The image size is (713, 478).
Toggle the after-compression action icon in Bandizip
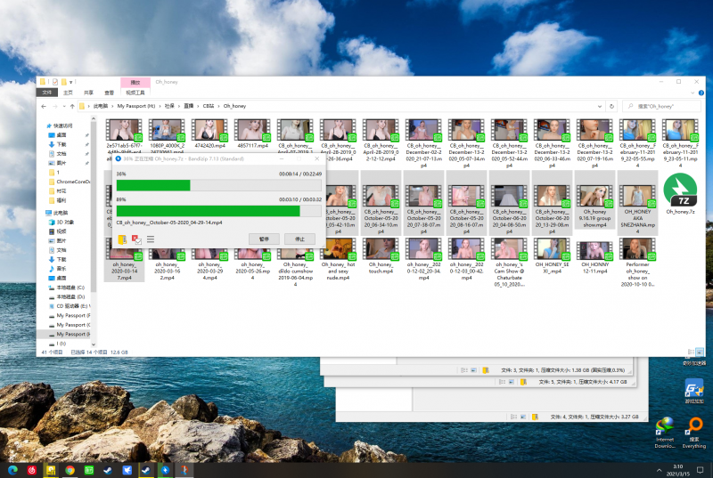(x=135, y=239)
